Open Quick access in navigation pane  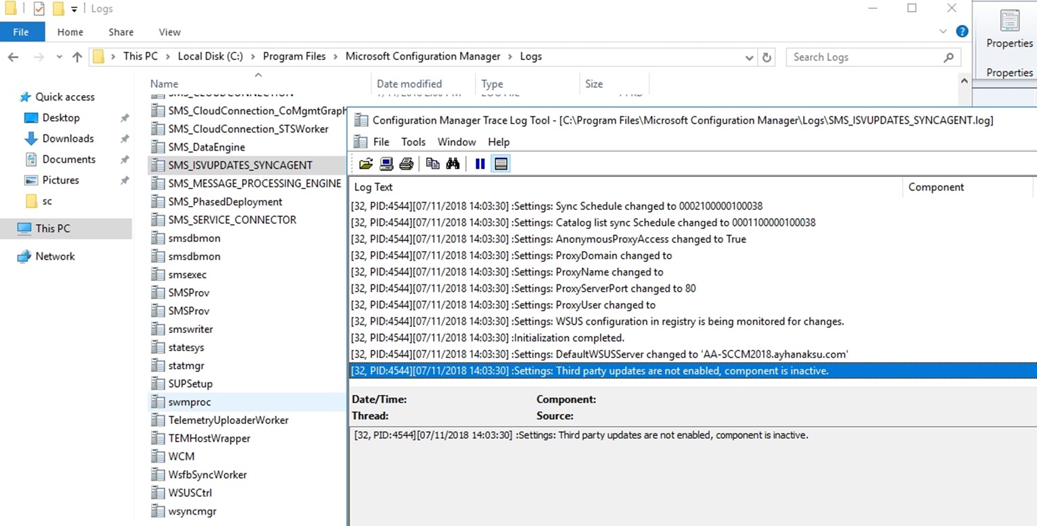pos(65,97)
